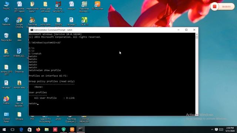237x133 pixels.
Task: Select the 'data' folder on desktop
Action: tap(19, 37)
